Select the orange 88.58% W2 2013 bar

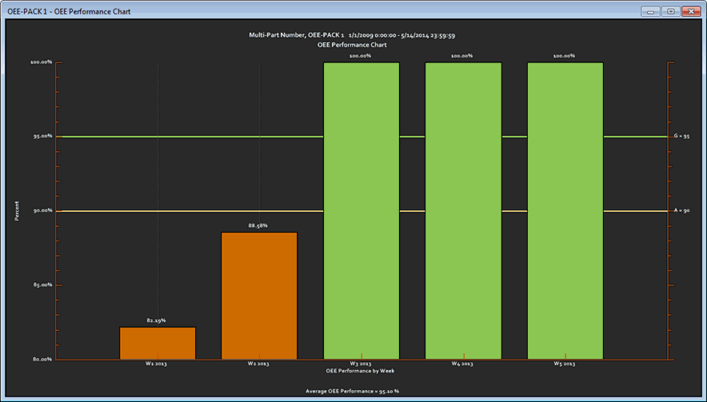tap(259, 296)
